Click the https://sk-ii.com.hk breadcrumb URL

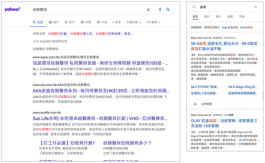tap(201, 38)
